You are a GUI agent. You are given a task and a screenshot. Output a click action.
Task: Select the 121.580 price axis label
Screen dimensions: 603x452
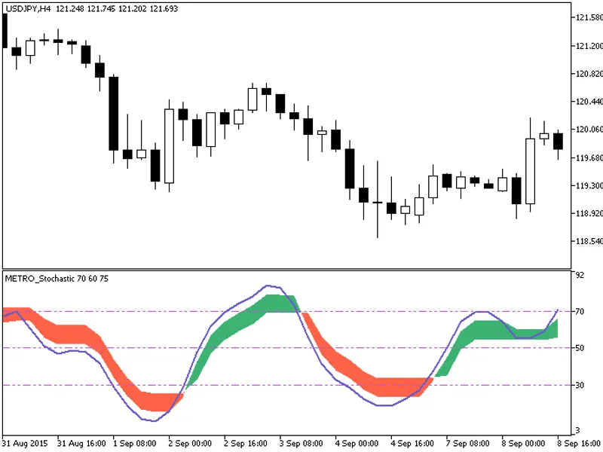tap(589, 17)
